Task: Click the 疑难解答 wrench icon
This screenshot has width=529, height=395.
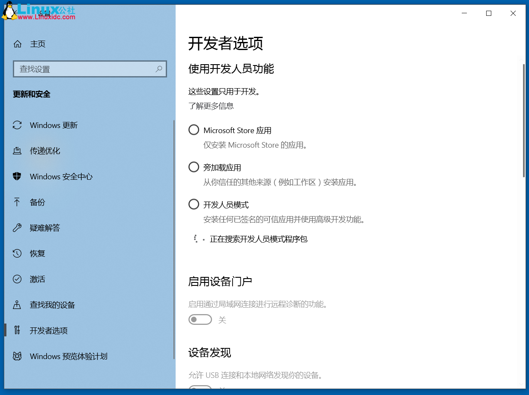Action: click(17, 228)
